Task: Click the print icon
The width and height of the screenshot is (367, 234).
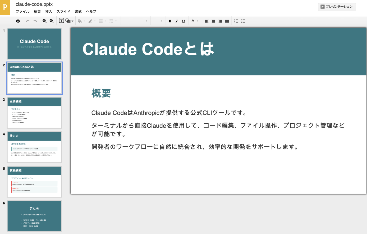Action: [18, 21]
